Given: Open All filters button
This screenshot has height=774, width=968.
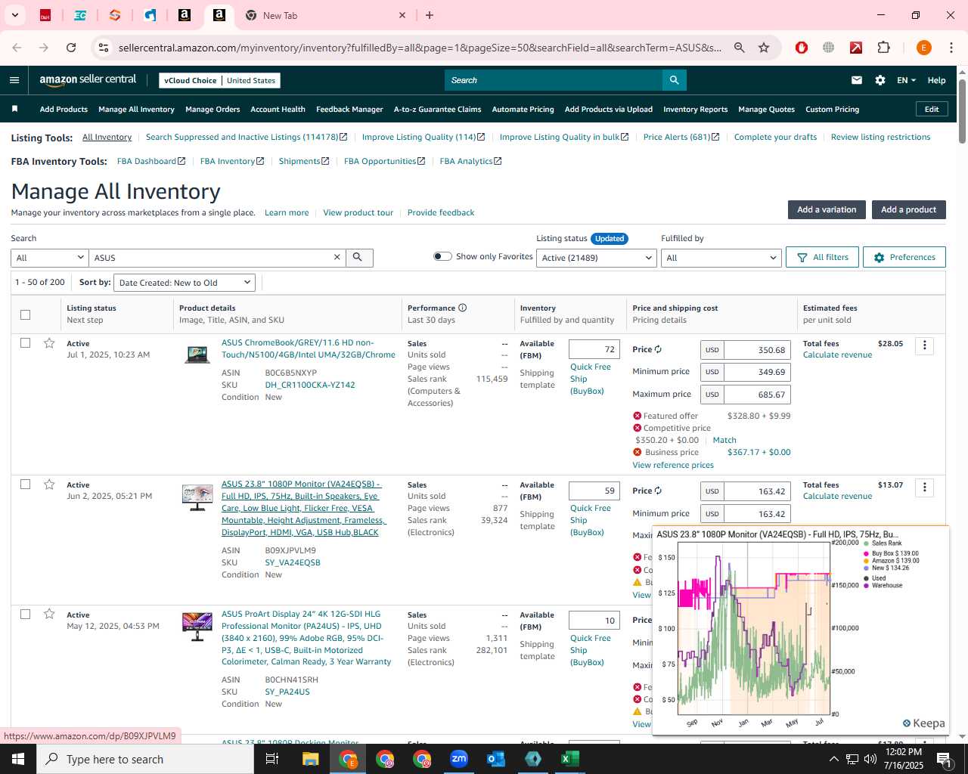Looking at the screenshot, I should click(x=822, y=257).
